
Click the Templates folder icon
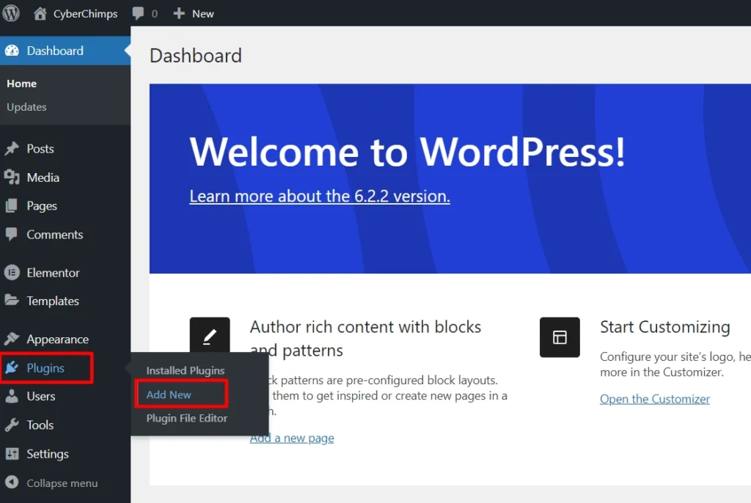coord(12,301)
